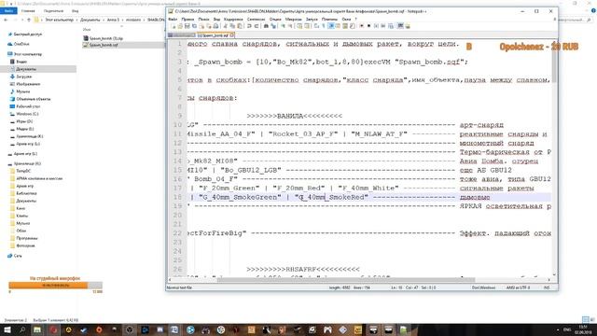Zoom in using the toolbar icon
The height and width of the screenshot is (336, 597).
coord(283,26)
